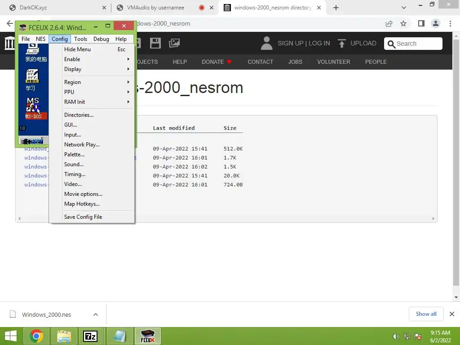The width and height of the screenshot is (460, 345).
Task: Open the Tools menu in FCEUX
Action: point(80,39)
